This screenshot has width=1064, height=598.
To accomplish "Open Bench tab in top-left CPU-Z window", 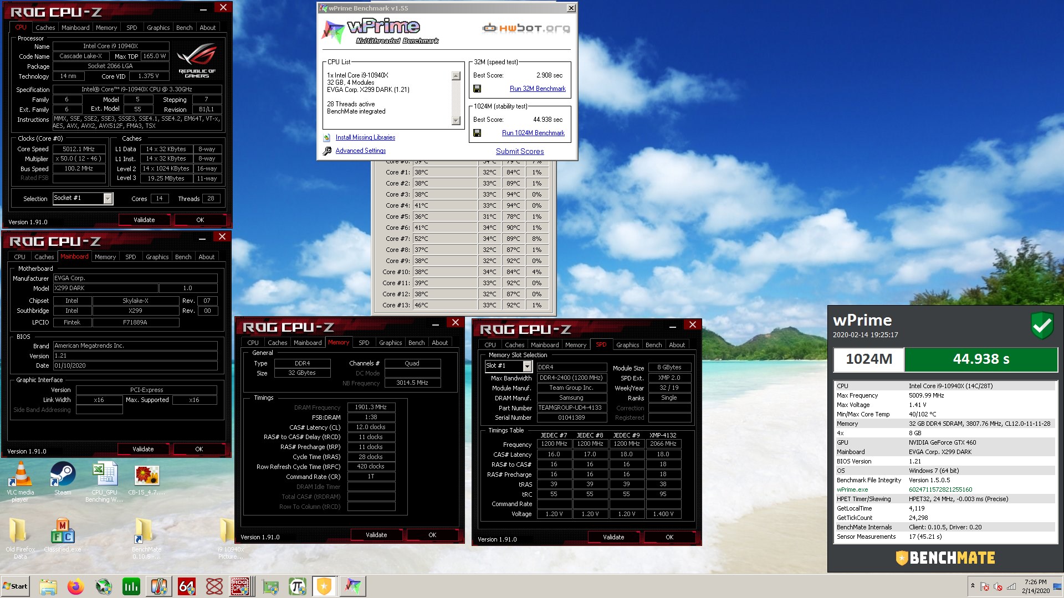I will [184, 28].
